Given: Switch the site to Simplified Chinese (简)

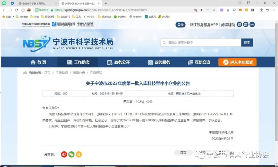Looking at the screenshot, I should coord(246,24).
